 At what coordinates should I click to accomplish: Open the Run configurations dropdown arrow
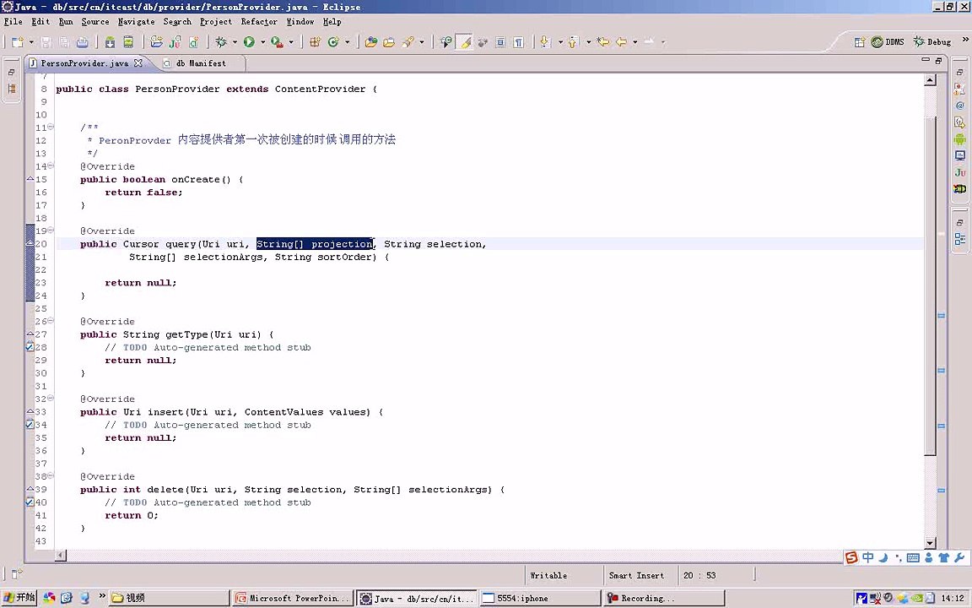(263, 42)
